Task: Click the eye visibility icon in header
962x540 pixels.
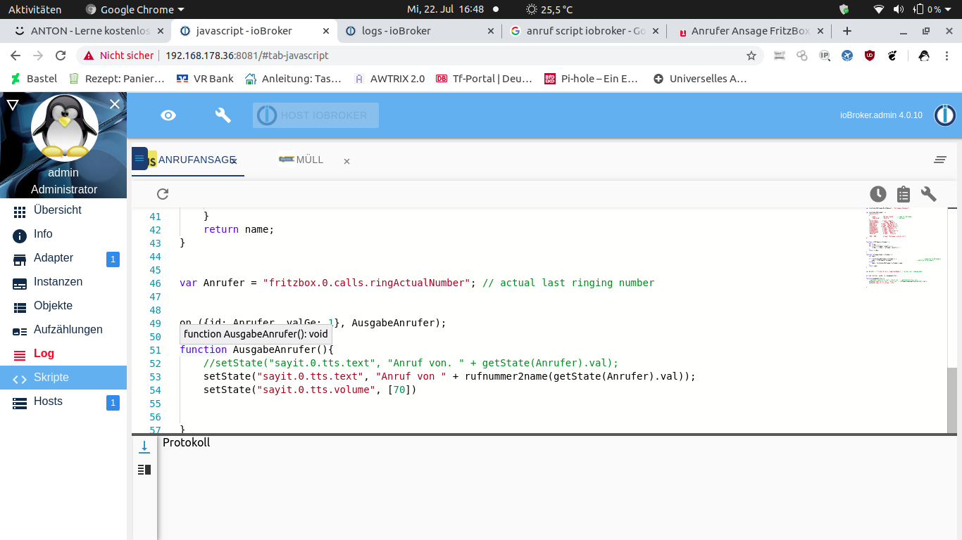Action: pos(168,115)
